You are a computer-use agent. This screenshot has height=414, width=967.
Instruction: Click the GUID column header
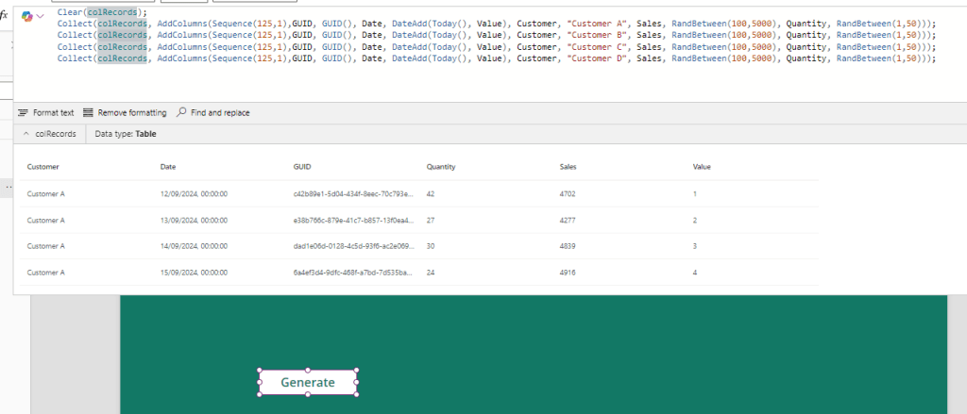(x=303, y=167)
